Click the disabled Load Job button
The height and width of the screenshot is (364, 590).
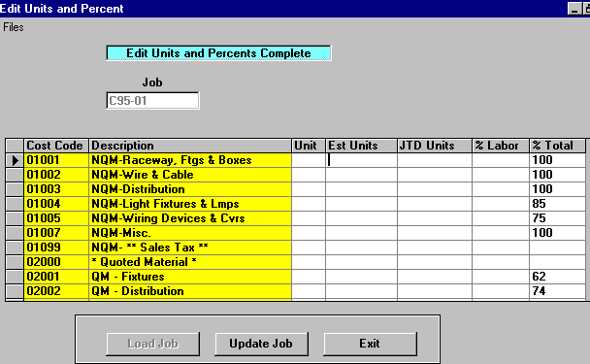152,344
